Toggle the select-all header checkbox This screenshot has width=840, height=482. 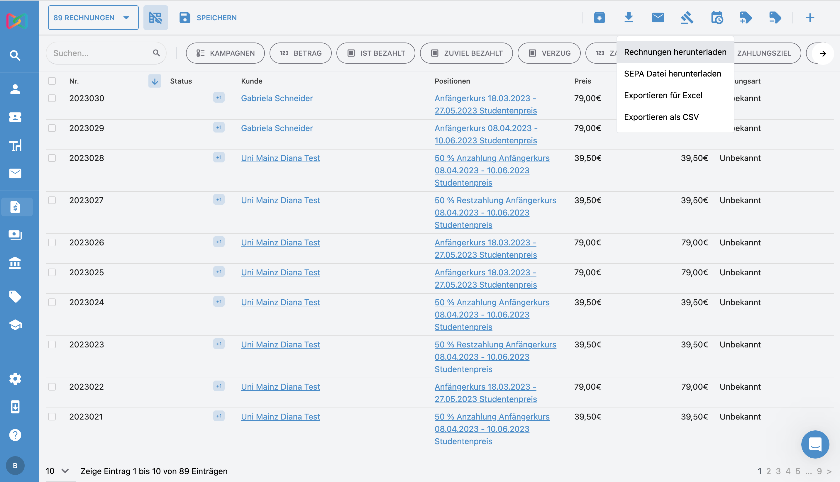click(x=52, y=81)
